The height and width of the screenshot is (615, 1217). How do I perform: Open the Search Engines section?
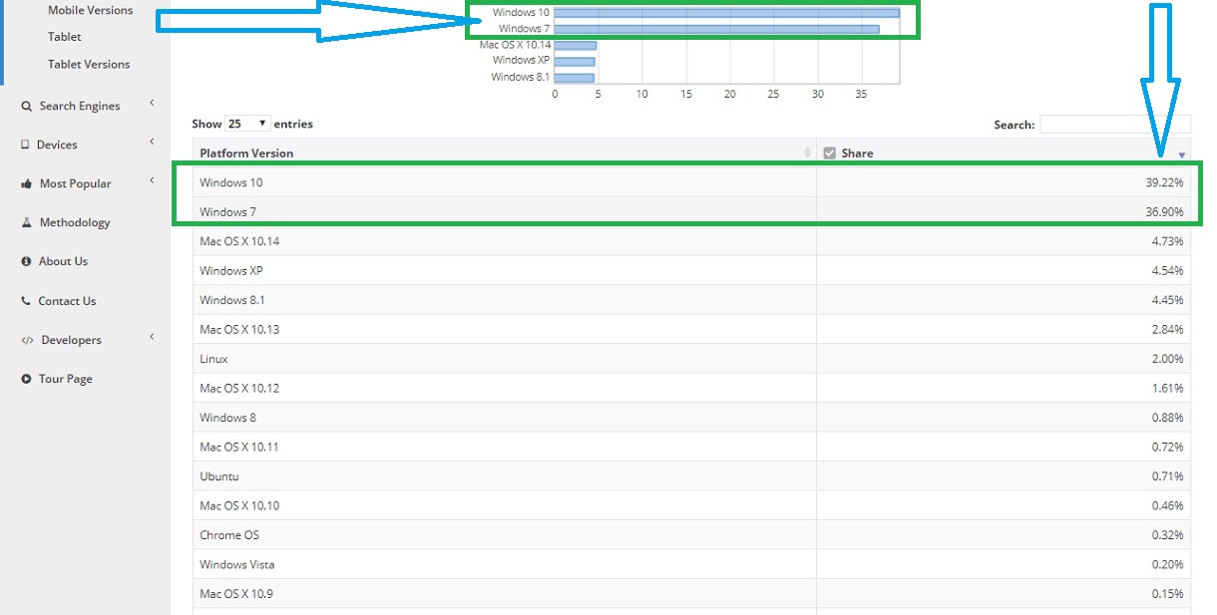(x=80, y=106)
